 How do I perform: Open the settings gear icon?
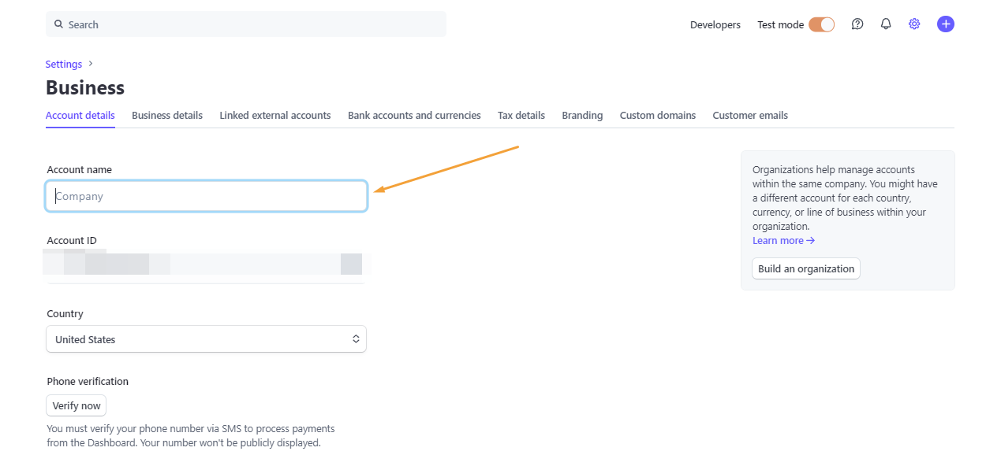click(x=914, y=24)
